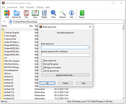This screenshot has width=126, height=104.
Task: Click folder icon next to qt5core
Action: click(3, 73)
